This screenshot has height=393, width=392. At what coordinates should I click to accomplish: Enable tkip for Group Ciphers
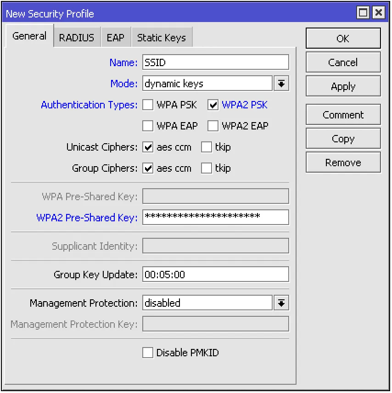[x=207, y=168]
